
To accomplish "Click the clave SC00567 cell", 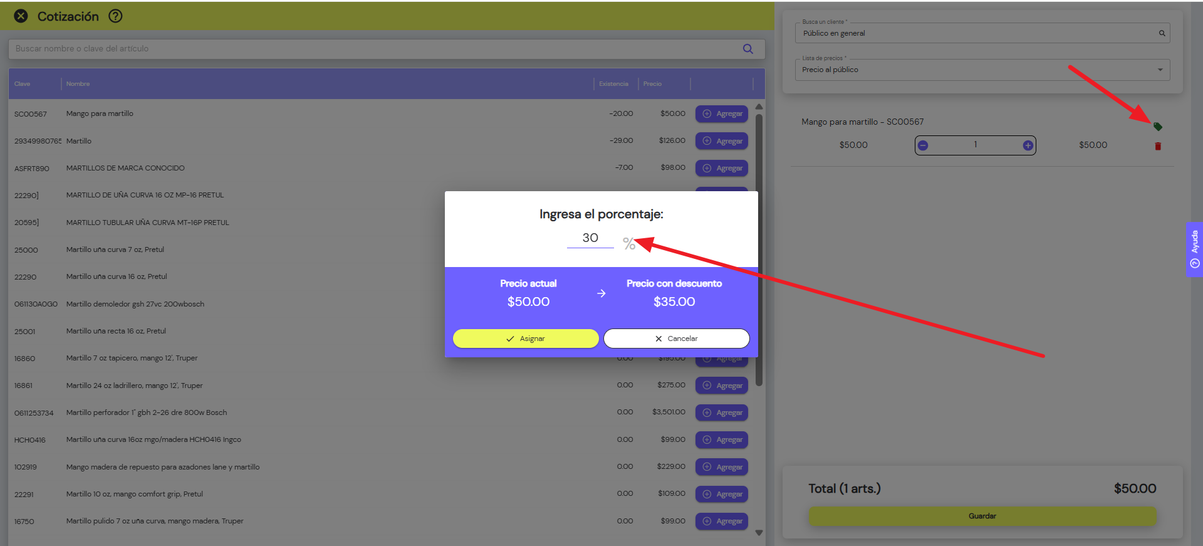I will point(31,114).
